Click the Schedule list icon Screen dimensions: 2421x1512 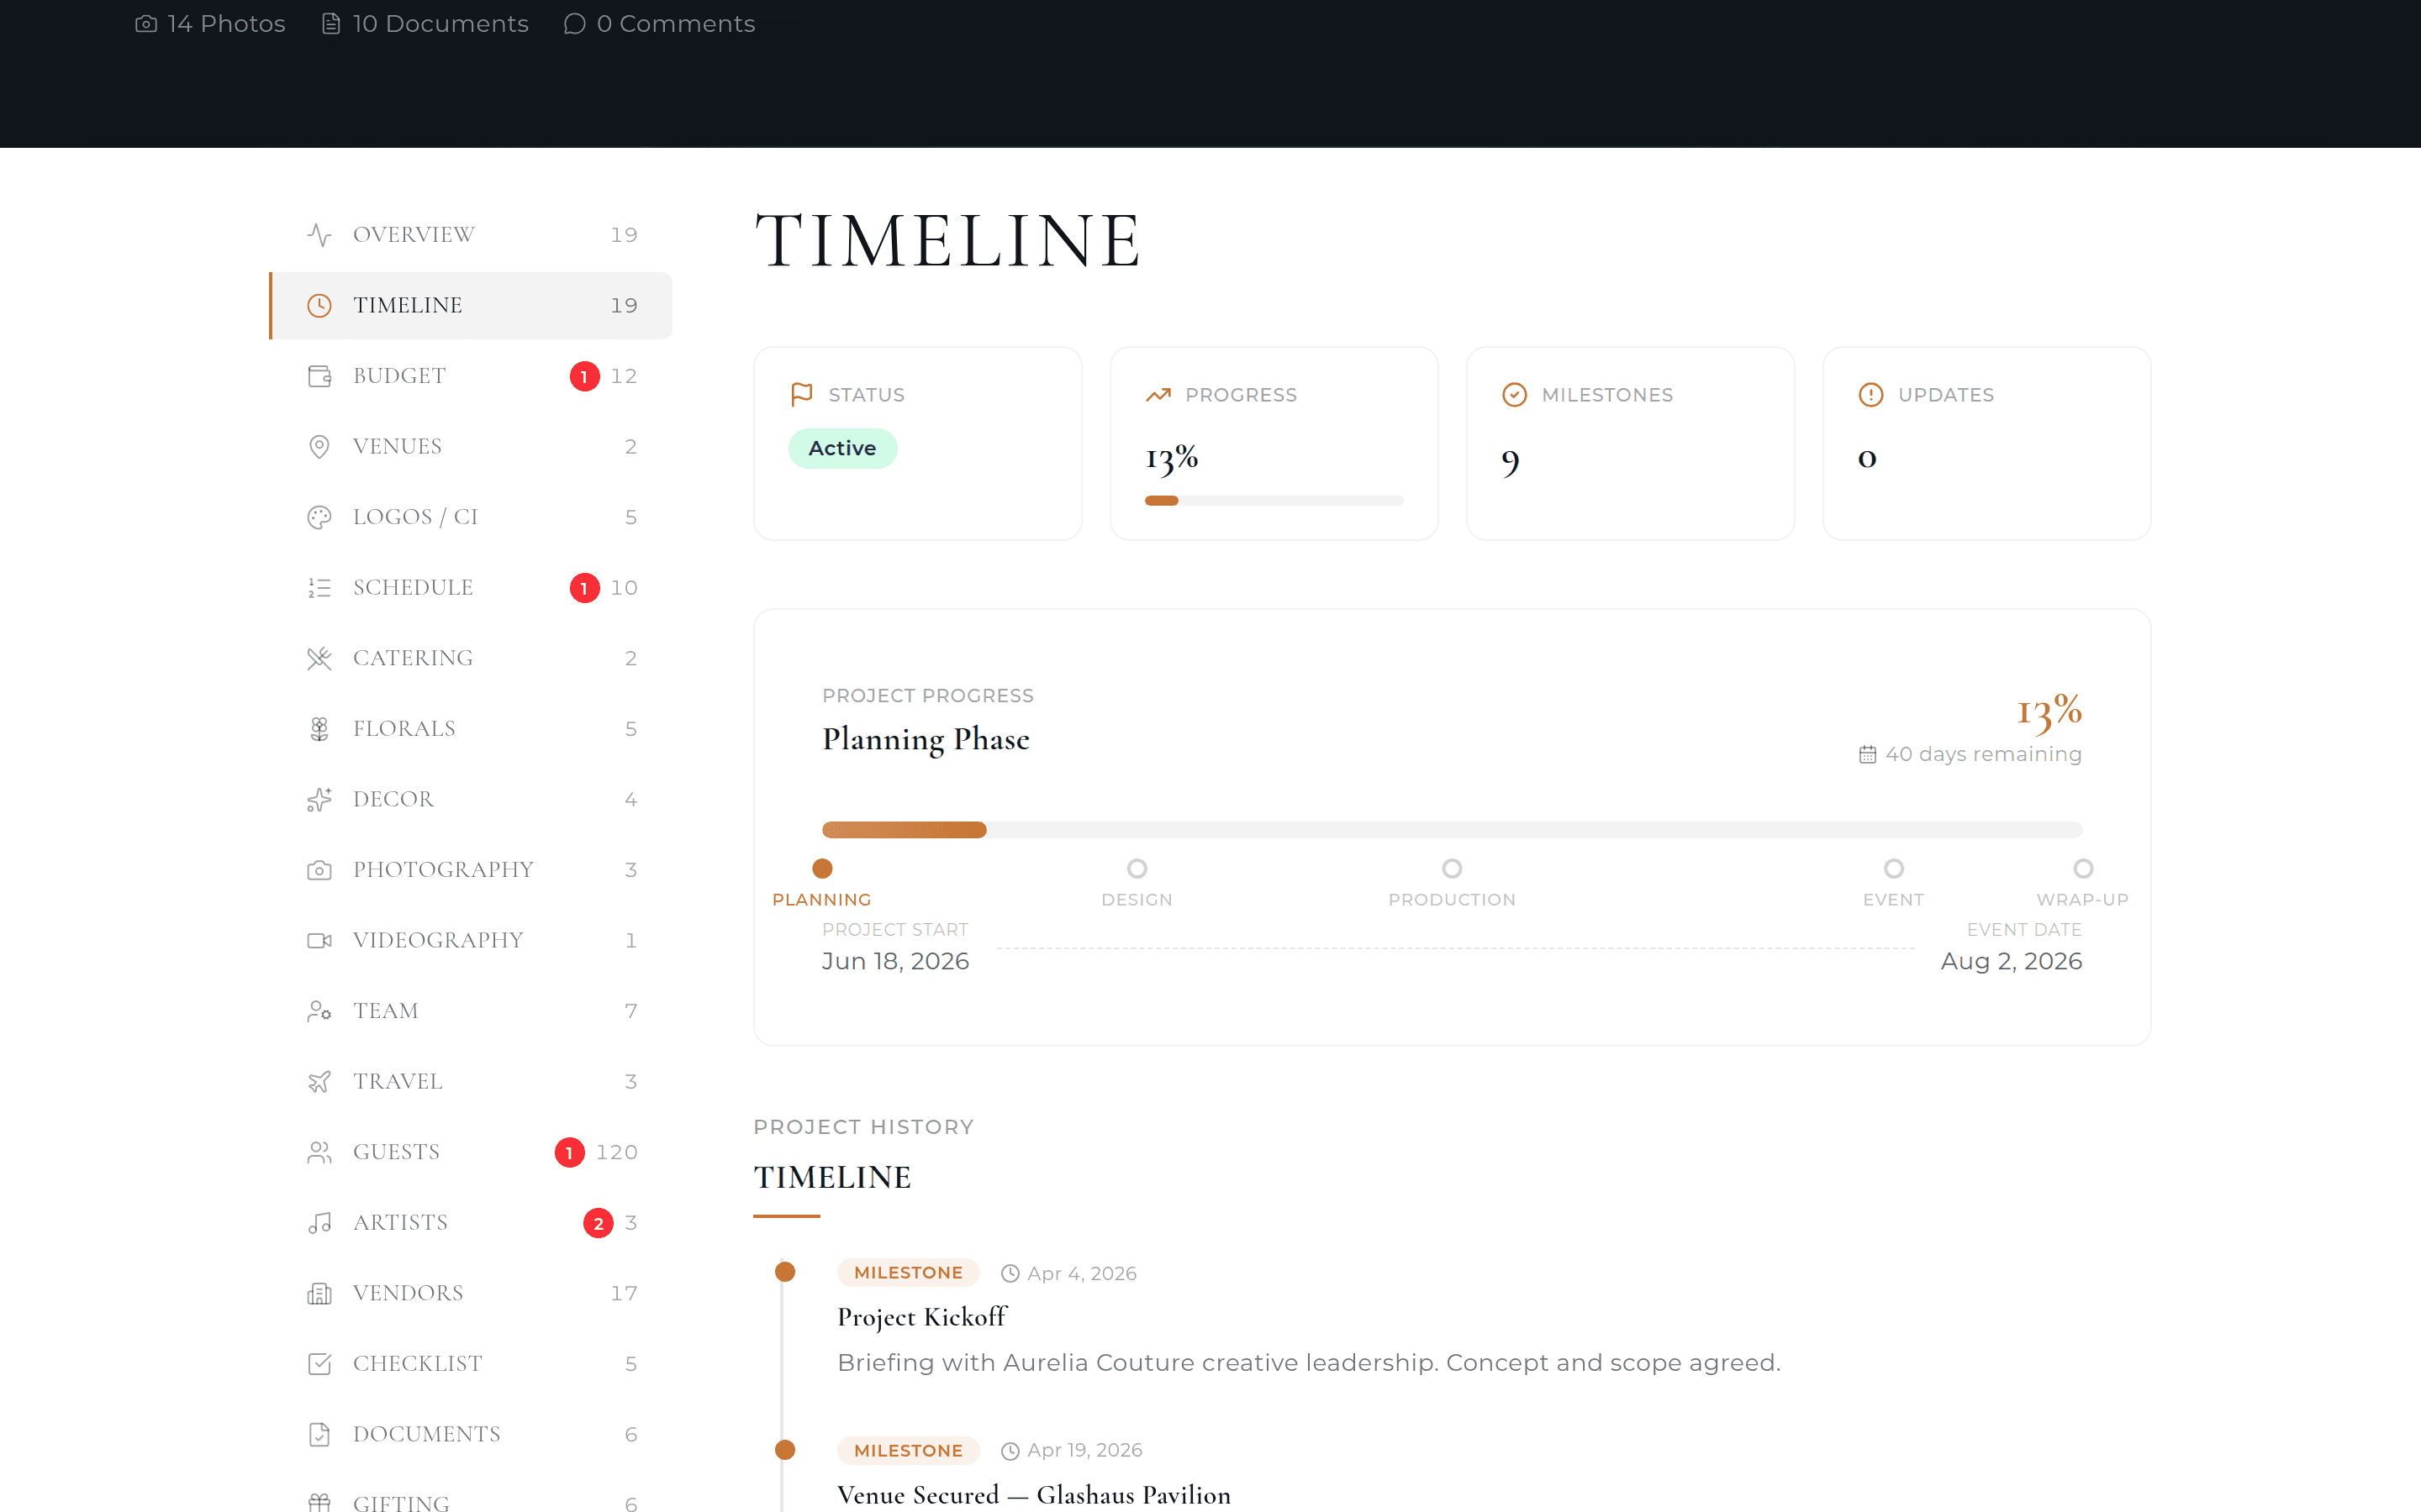319,588
